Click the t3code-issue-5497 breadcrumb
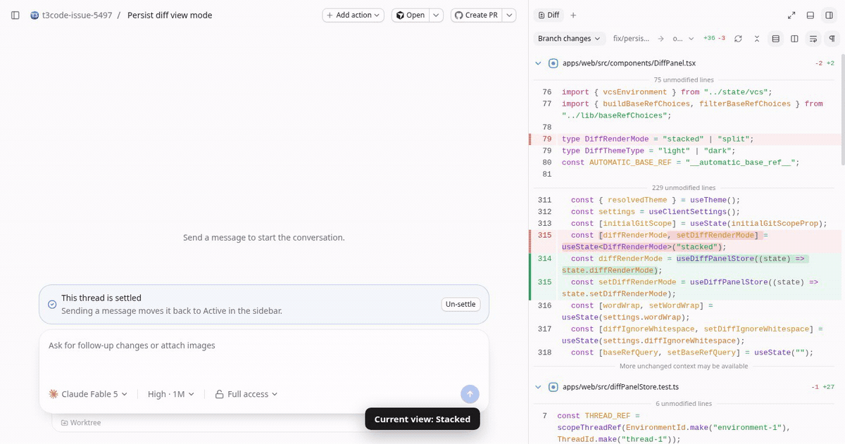The width and height of the screenshot is (845, 444). [x=77, y=15]
